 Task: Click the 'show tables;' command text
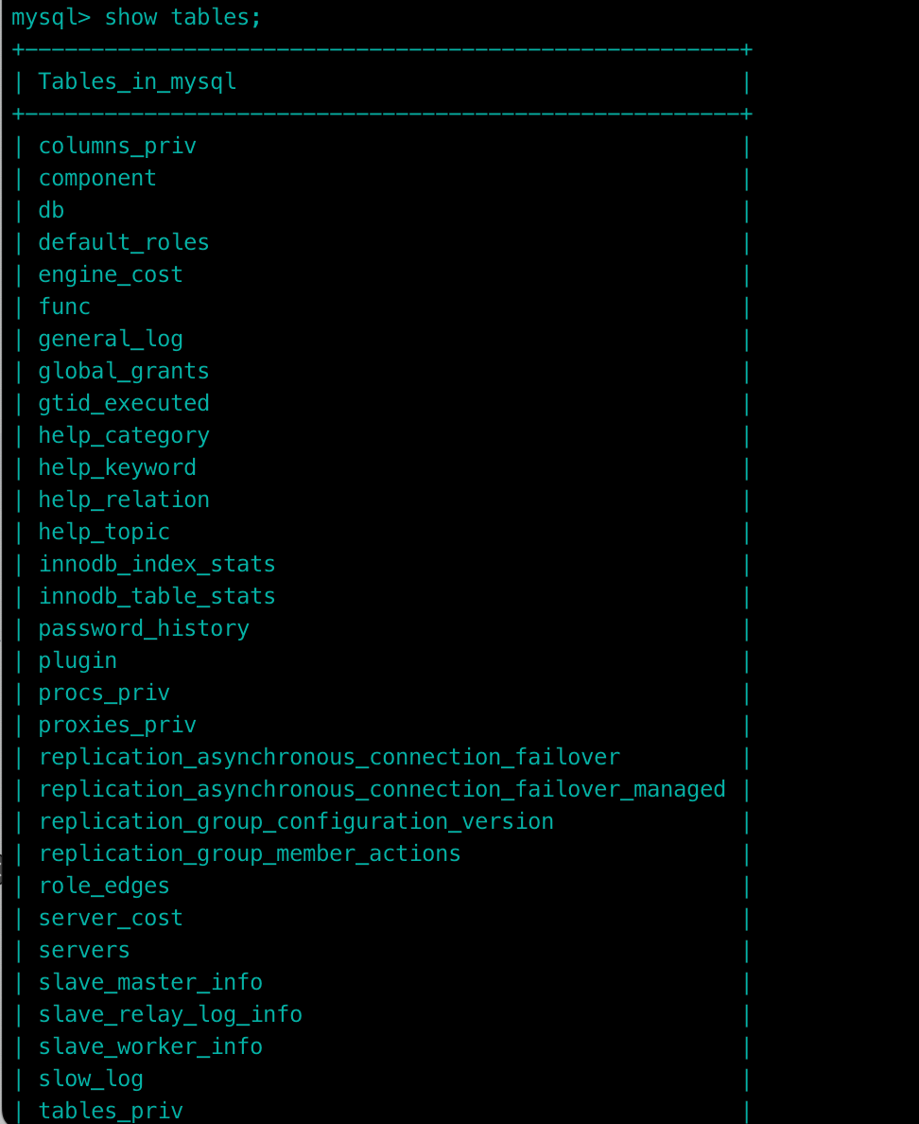182,17
